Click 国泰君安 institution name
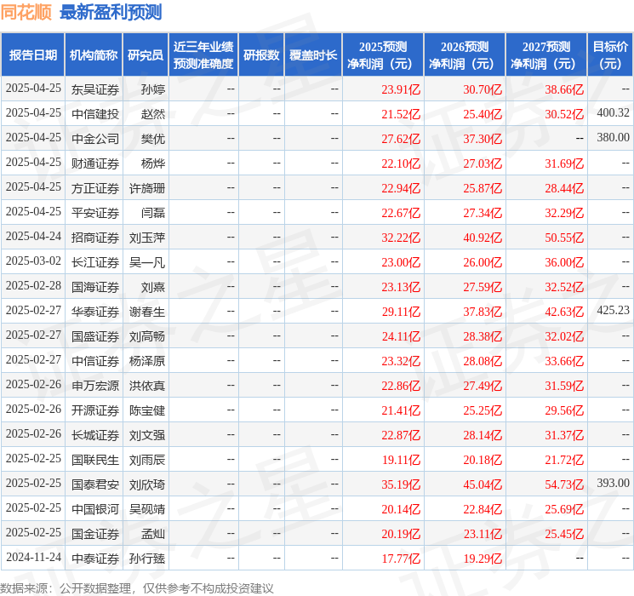The image size is (634, 596). (x=95, y=484)
